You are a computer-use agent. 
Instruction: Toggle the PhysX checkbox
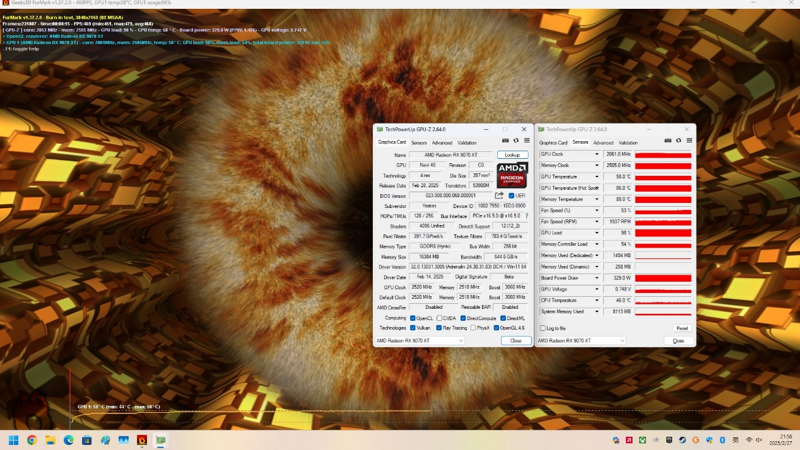(473, 328)
